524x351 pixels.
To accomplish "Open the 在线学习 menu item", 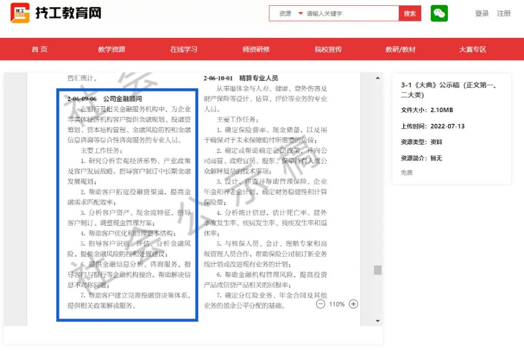I will coord(184,50).
